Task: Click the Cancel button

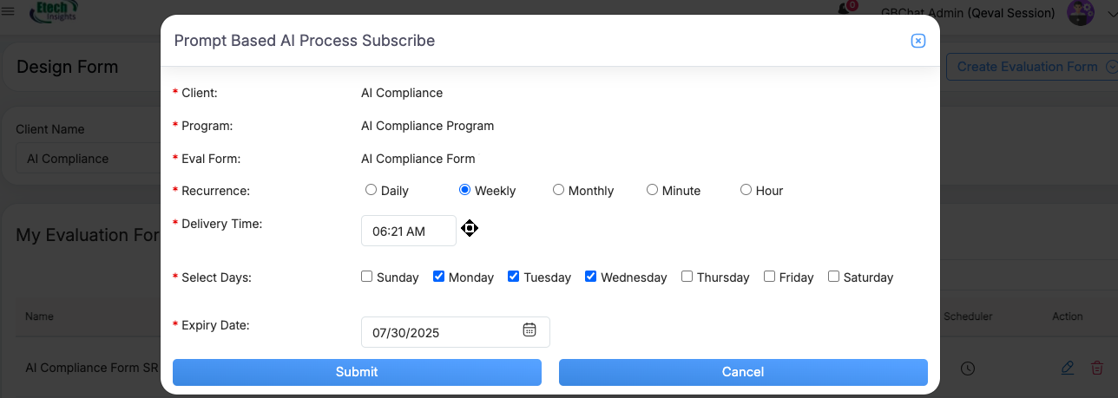Action: 743,372
